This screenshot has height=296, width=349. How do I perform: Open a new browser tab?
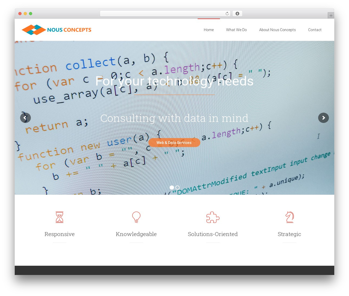pyautogui.click(x=331, y=16)
